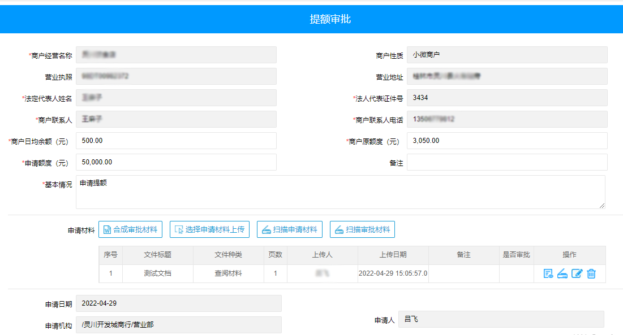
Task: Click the 商户性质 field showing 小微商户
Action: point(506,55)
